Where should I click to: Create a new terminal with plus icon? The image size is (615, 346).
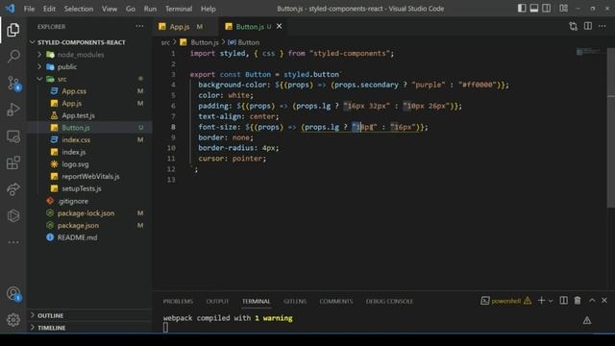tap(541, 301)
